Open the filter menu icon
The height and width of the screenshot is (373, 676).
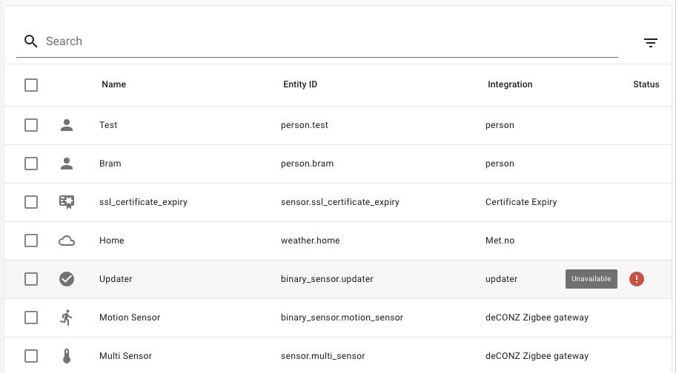tap(651, 42)
